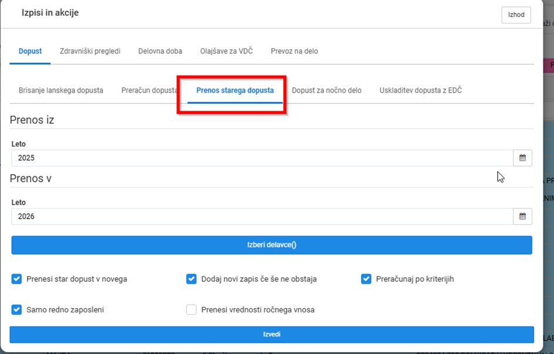Open calendar picker for Prenos iz year

522,158
